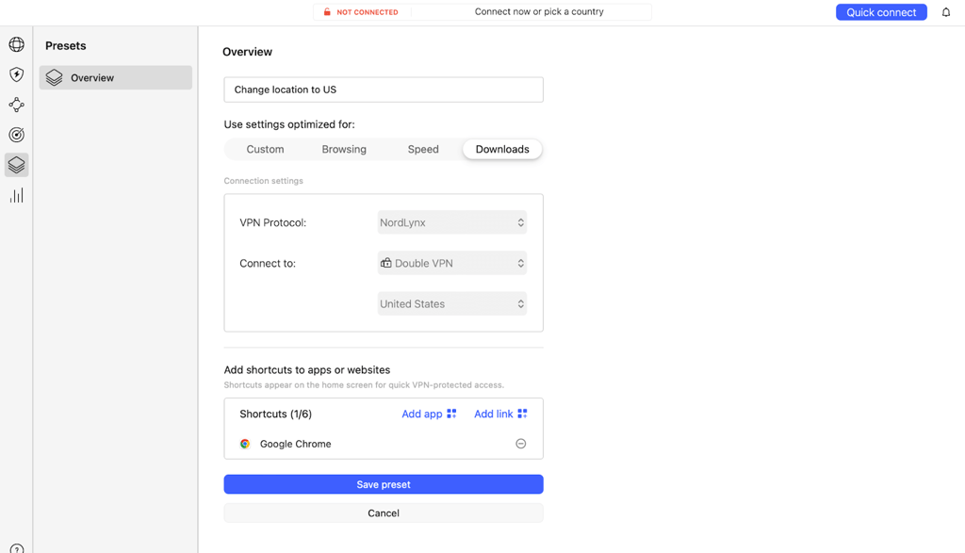
Task: Click 'Shortcuts appear on the home screen' description
Action: [x=364, y=385]
